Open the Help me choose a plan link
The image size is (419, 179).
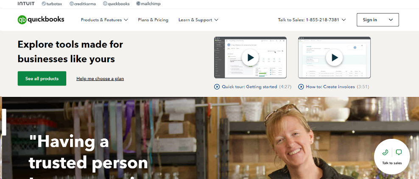[x=100, y=79]
